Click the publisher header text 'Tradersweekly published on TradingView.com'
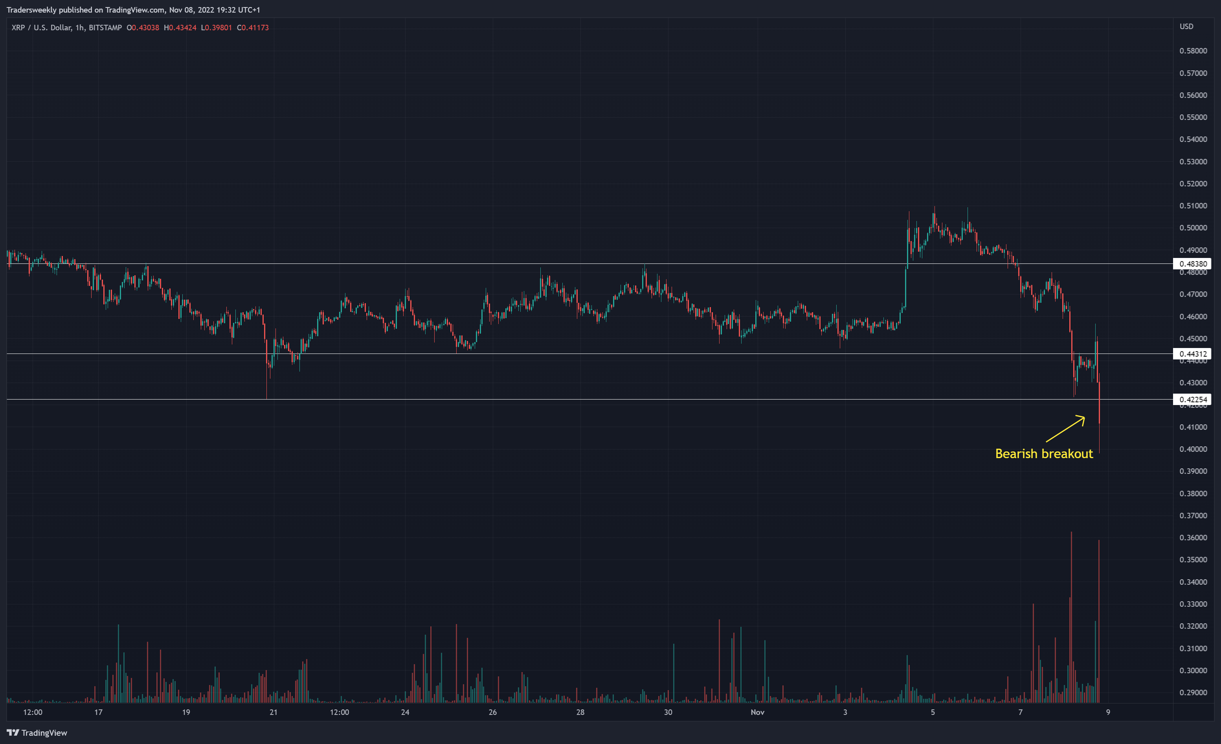Image resolution: width=1221 pixels, height=744 pixels. [85, 10]
